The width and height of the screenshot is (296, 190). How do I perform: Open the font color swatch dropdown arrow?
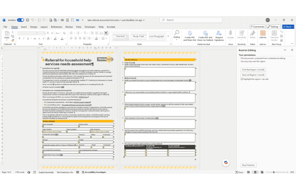pyautogui.click(x=65, y=38)
